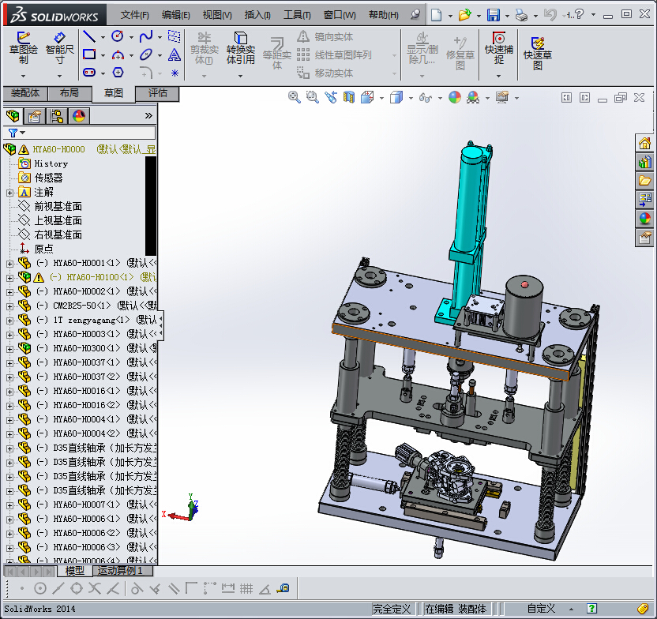
Task: Toggle the Hide/Show Items glasses icon
Action: pos(426,98)
